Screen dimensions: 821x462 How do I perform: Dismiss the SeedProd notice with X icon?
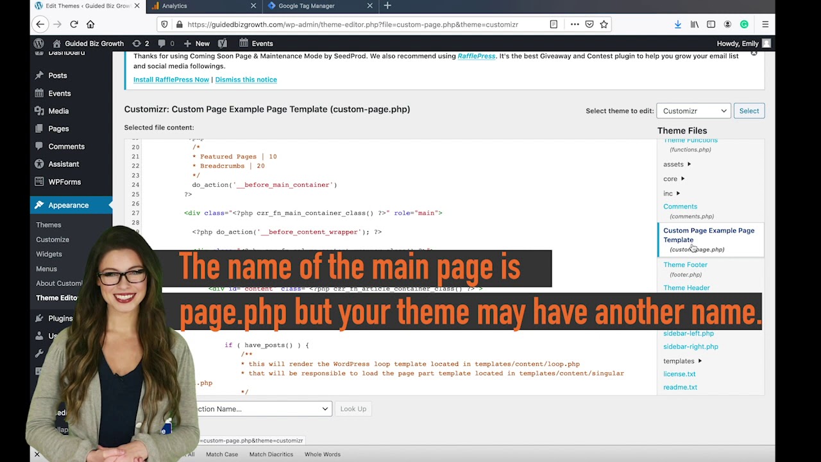[754, 53]
